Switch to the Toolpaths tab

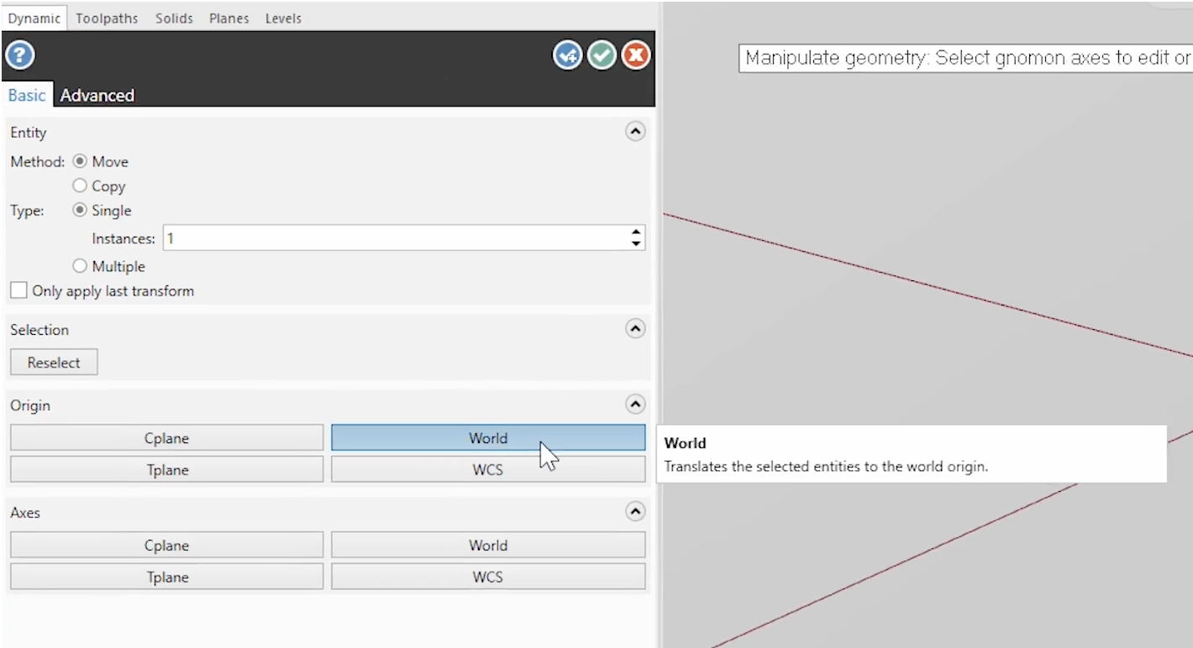pyautogui.click(x=107, y=18)
